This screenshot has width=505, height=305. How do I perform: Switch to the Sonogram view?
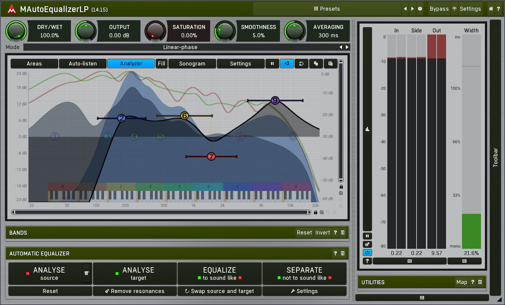(192, 64)
